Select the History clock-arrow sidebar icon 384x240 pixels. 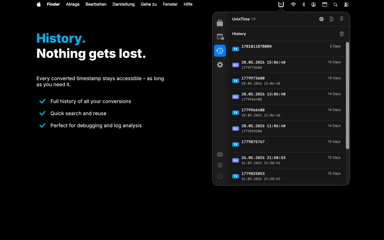[220, 51]
